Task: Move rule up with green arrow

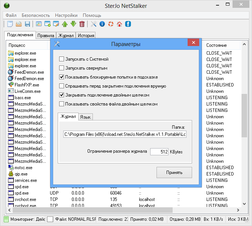Action: 65,24
